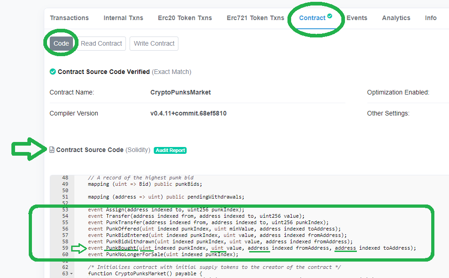Click the event Transfer line 54
Viewport: 449px width, 278px height.
[x=196, y=216]
